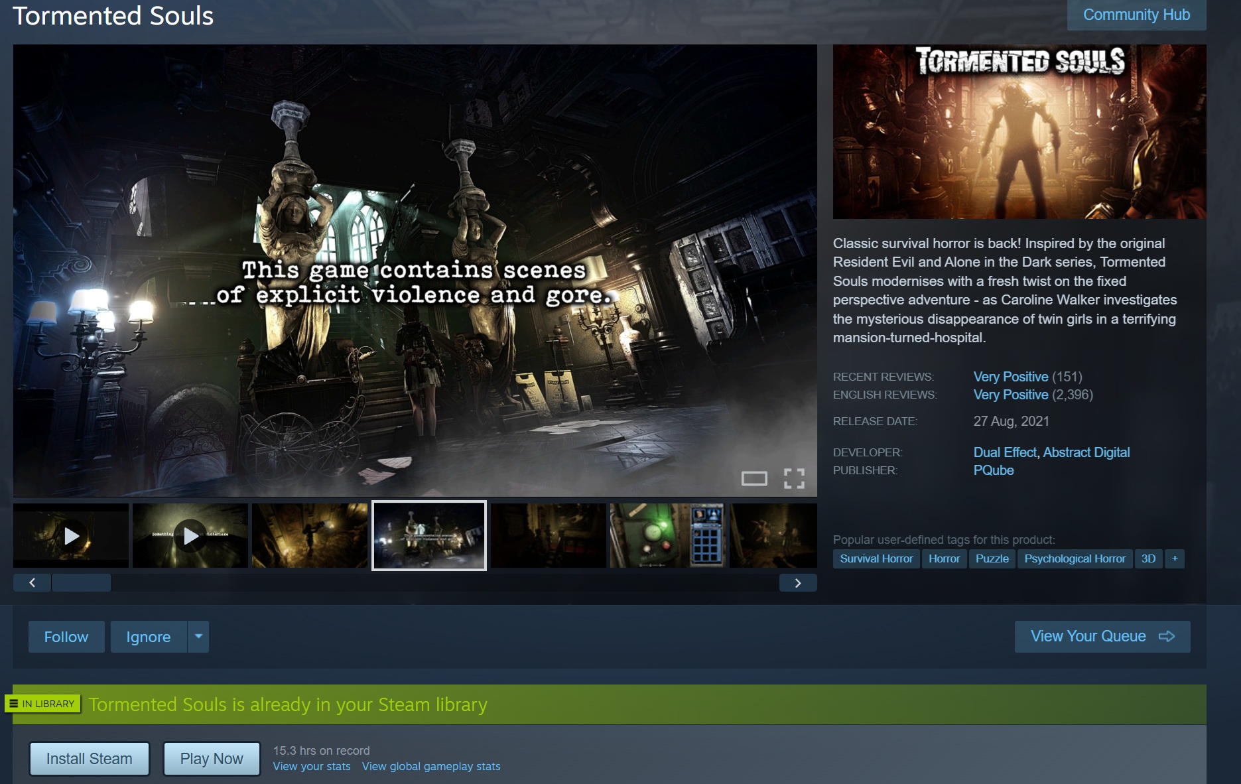Screen dimensions: 1241x784
Task: Expand the Ignore options dropdown arrow
Action: point(198,637)
